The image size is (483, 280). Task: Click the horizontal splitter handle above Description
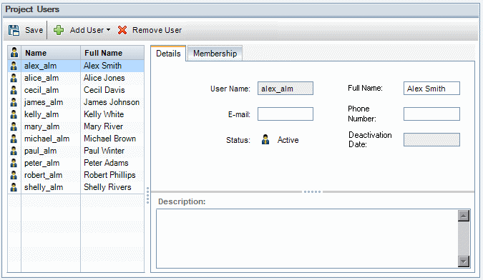pos(312,192)
